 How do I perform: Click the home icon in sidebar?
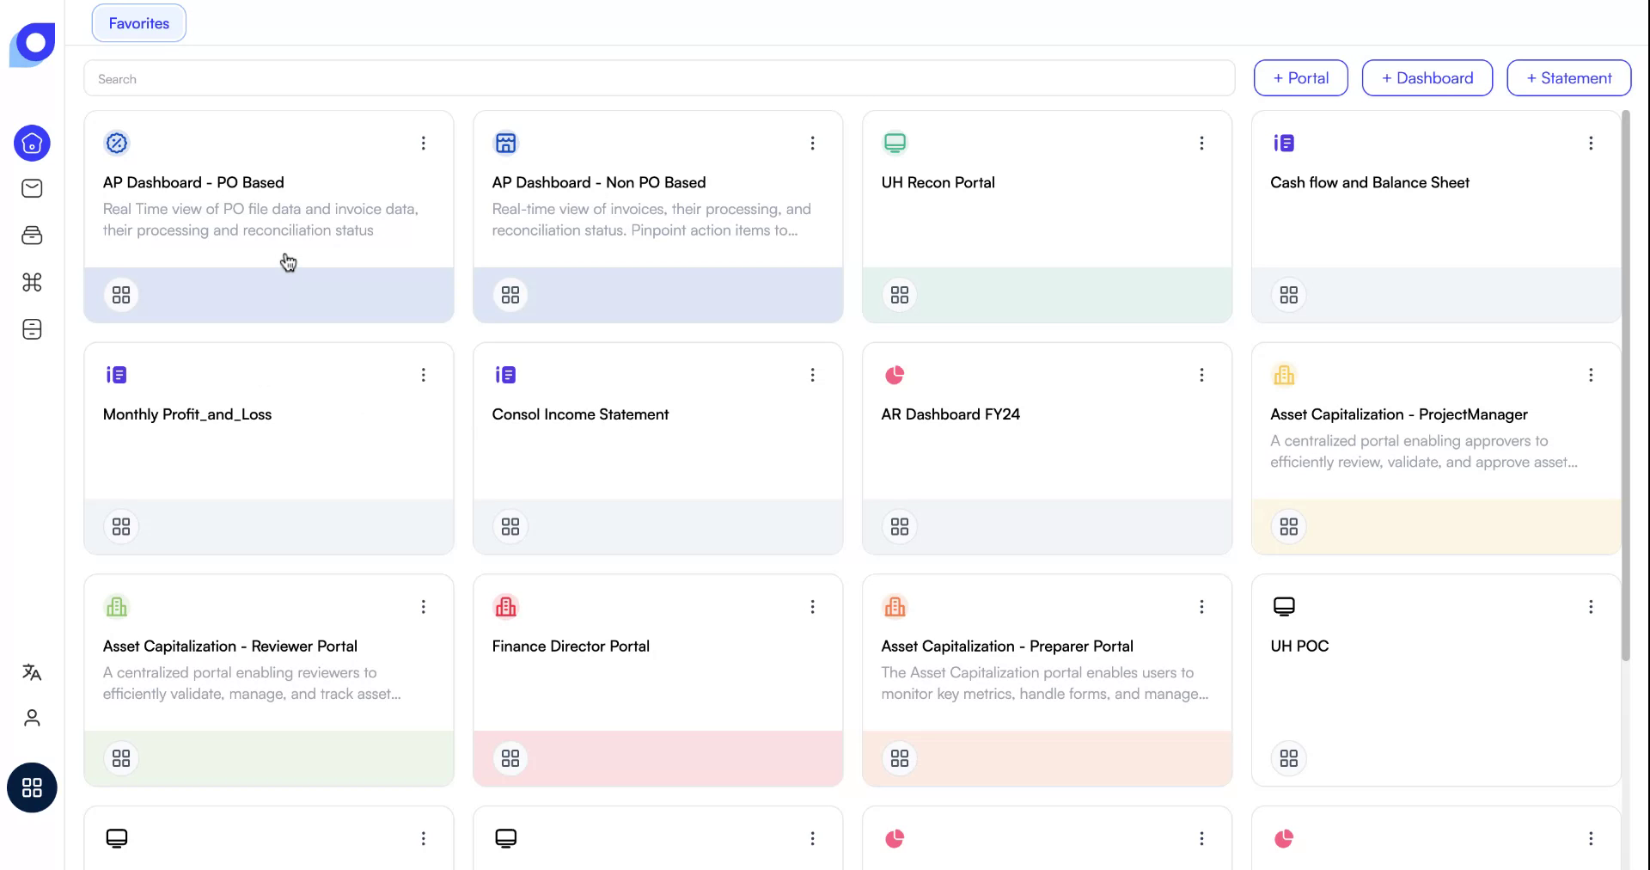(32, 144)
